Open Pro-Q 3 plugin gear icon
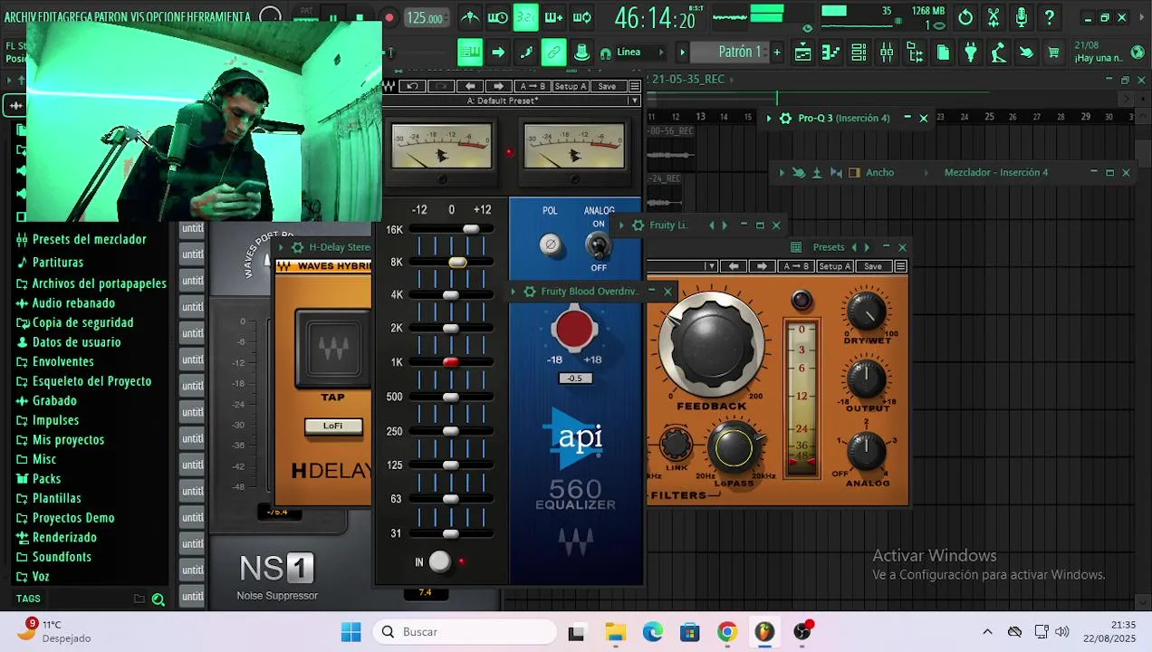 (785, 118)
